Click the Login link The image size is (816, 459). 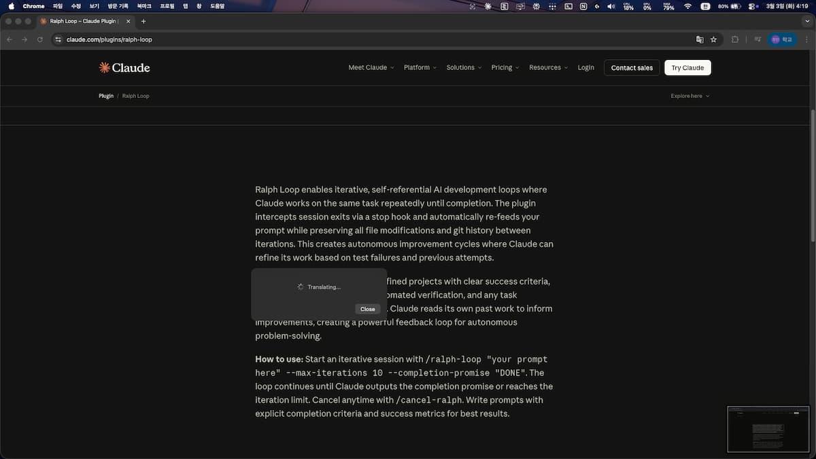pos(586,67)
